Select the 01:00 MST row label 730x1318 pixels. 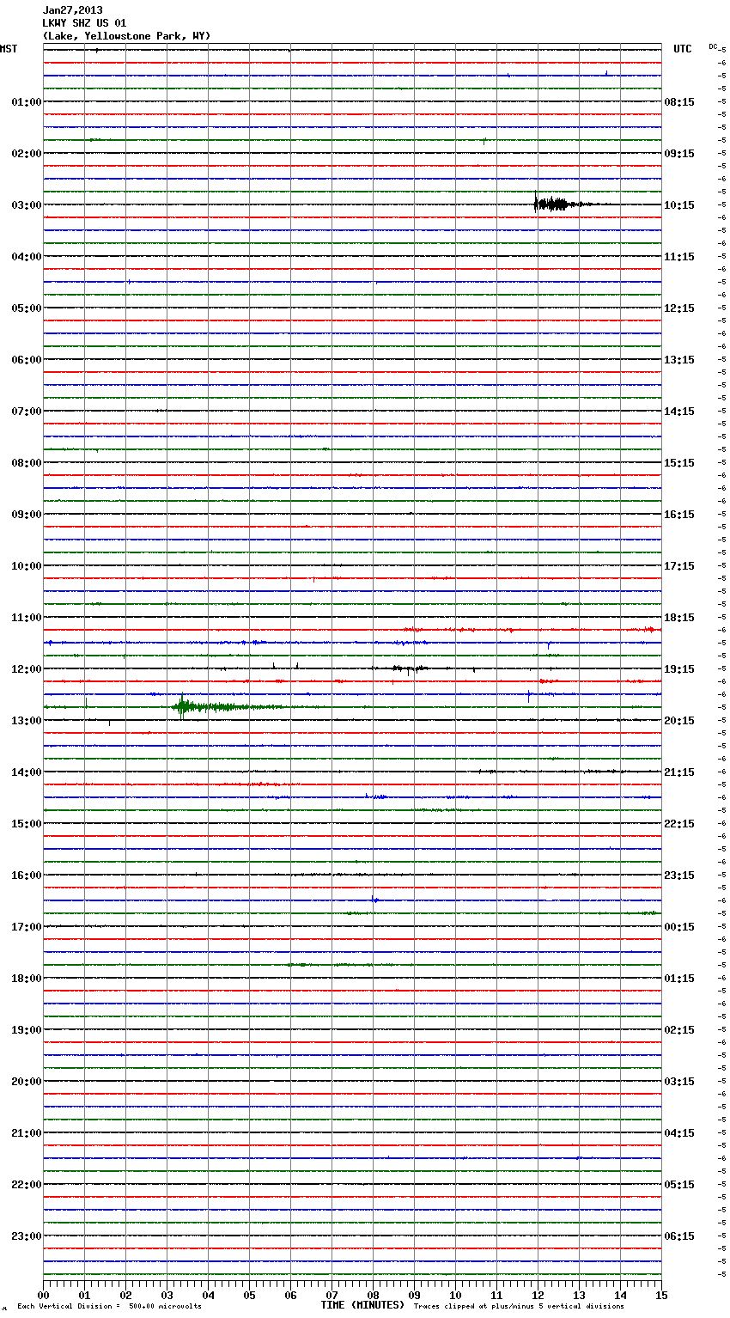click(x=26, y=102)
